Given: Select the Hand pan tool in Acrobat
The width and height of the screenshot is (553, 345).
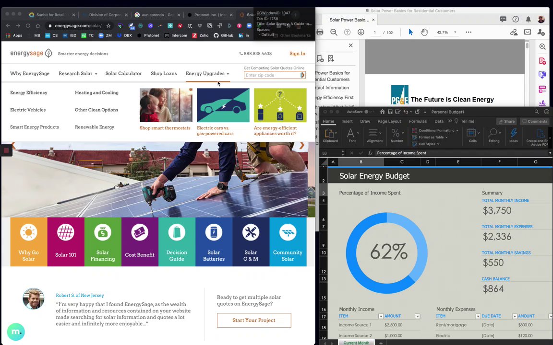Looking at the screenshot, I should 424,32.
